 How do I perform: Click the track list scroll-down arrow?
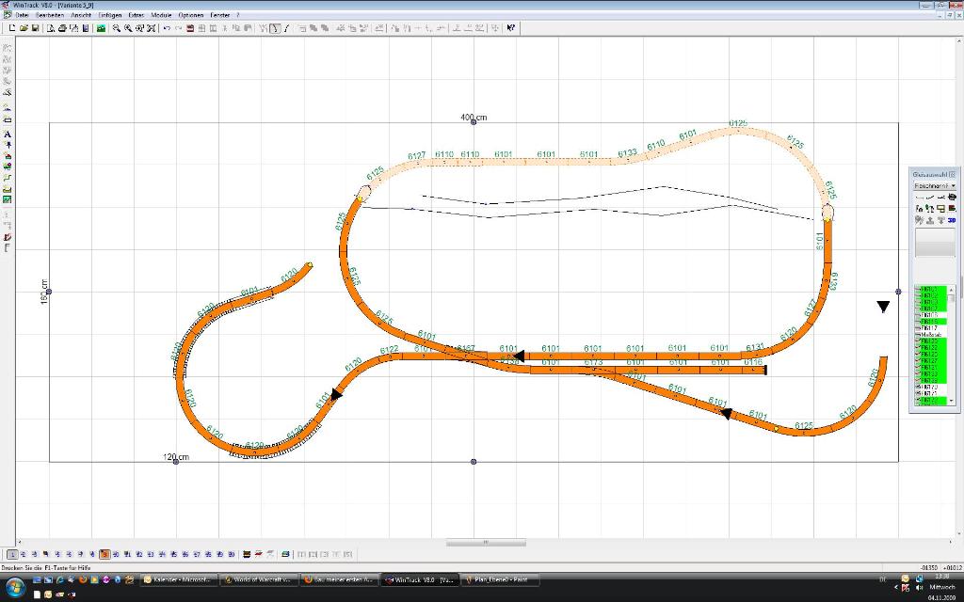coord(953,401)
